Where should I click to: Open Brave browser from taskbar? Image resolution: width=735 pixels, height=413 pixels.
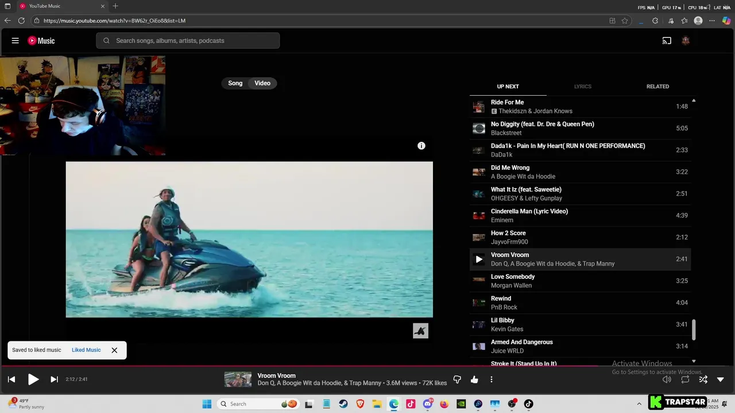click(360, 404)
